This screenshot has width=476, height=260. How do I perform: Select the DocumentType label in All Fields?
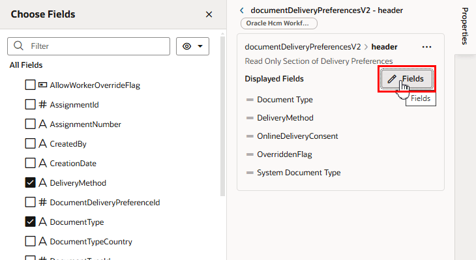click(x=77, y=222)
